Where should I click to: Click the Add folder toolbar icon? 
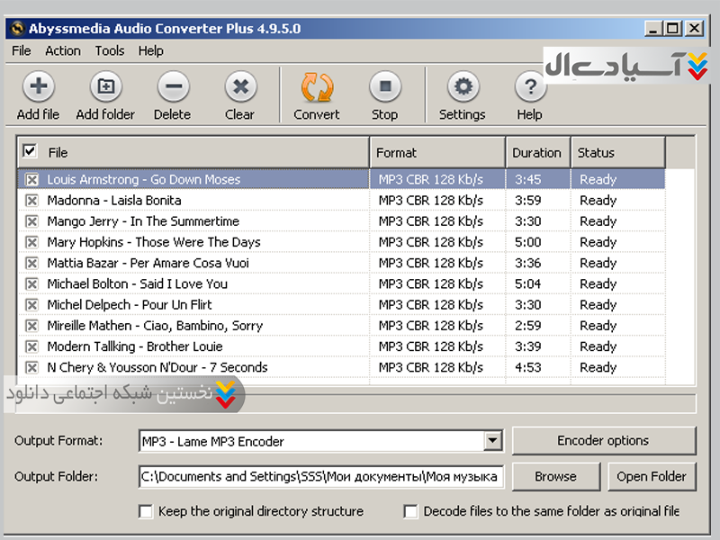pos(105,87)
